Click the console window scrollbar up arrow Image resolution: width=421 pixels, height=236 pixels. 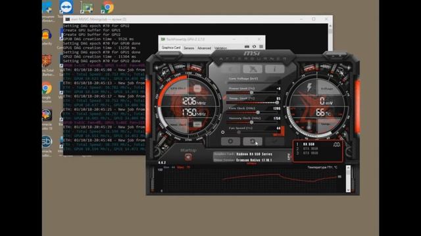pyautogui.click(x=330, y=26)
